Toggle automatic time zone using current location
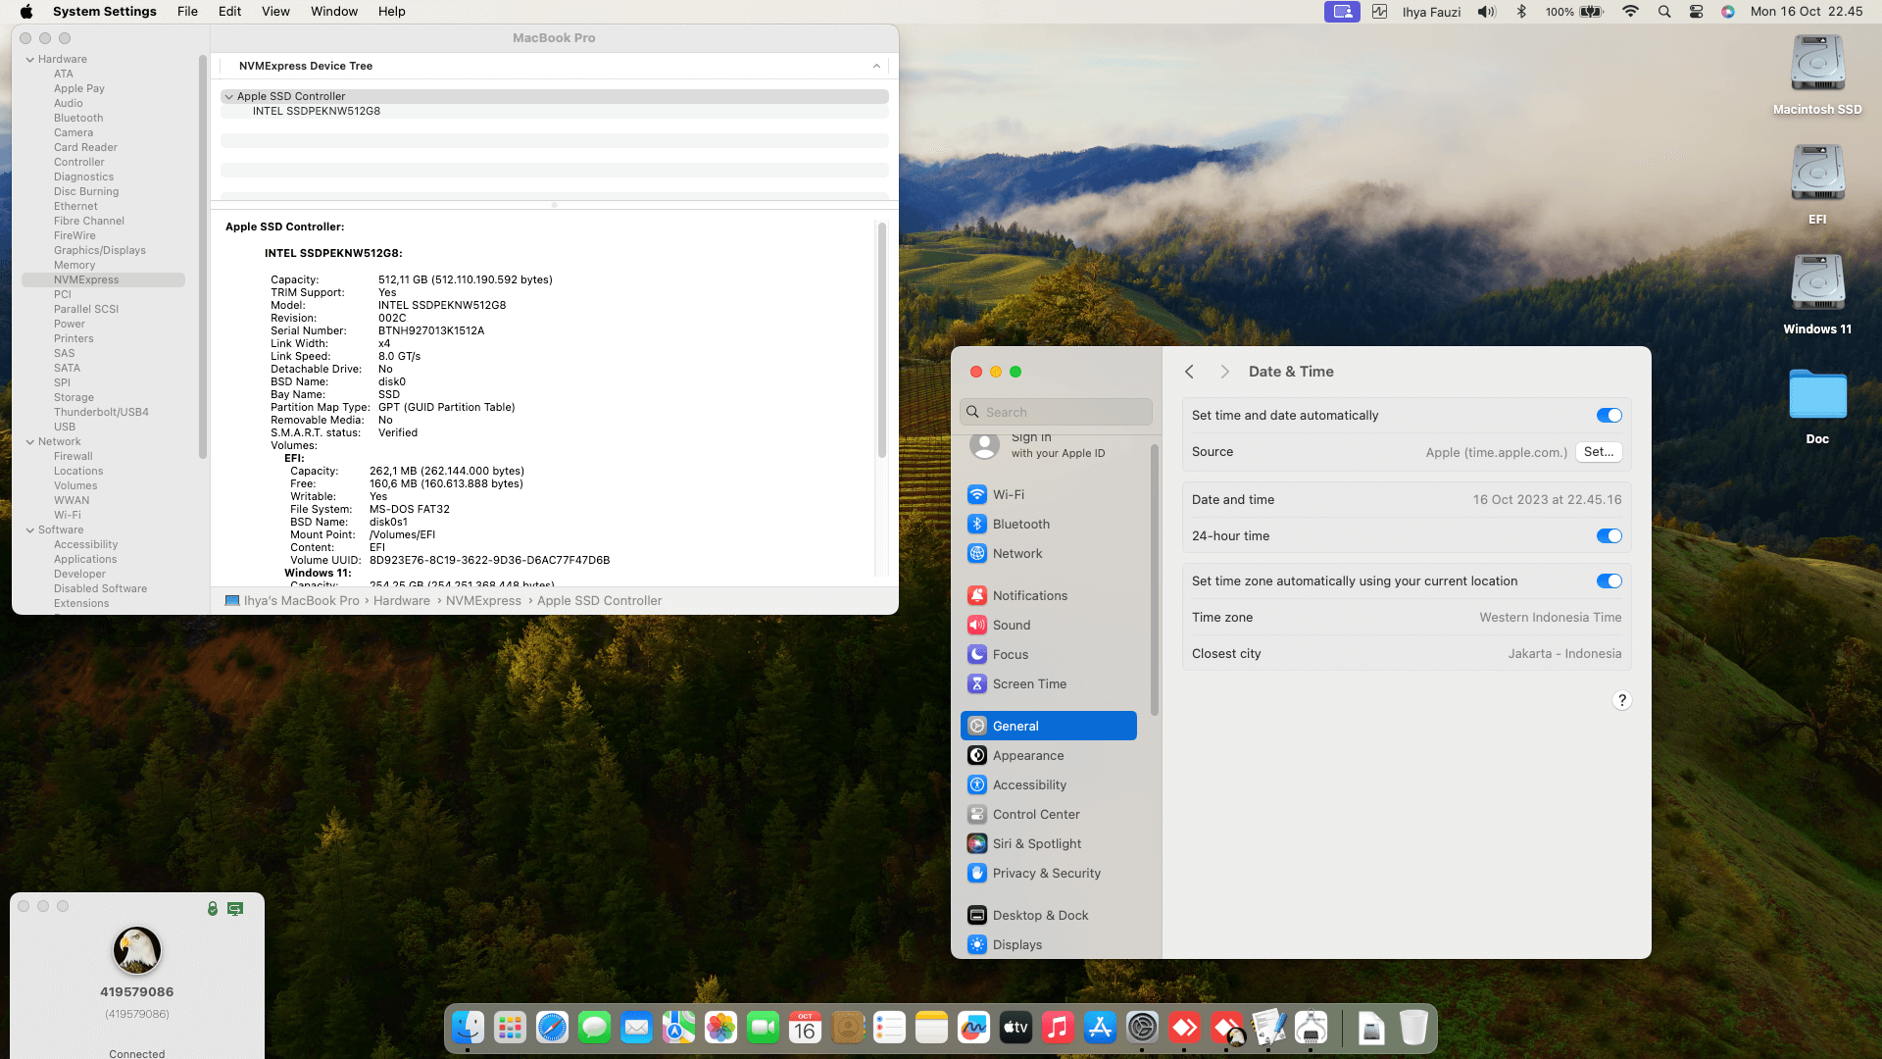The image size is (1882, 1059). click(1610, 581)
